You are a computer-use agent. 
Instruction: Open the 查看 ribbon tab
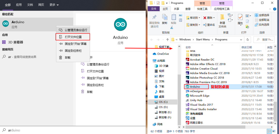pyautogui.click(x=188, y=9)
